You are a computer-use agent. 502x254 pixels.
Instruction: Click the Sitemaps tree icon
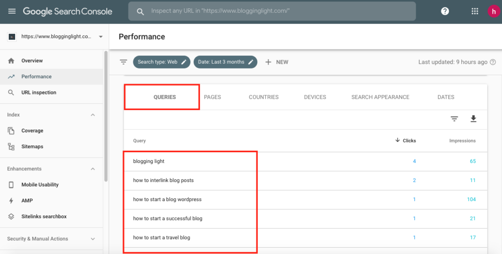coord(11,147)
